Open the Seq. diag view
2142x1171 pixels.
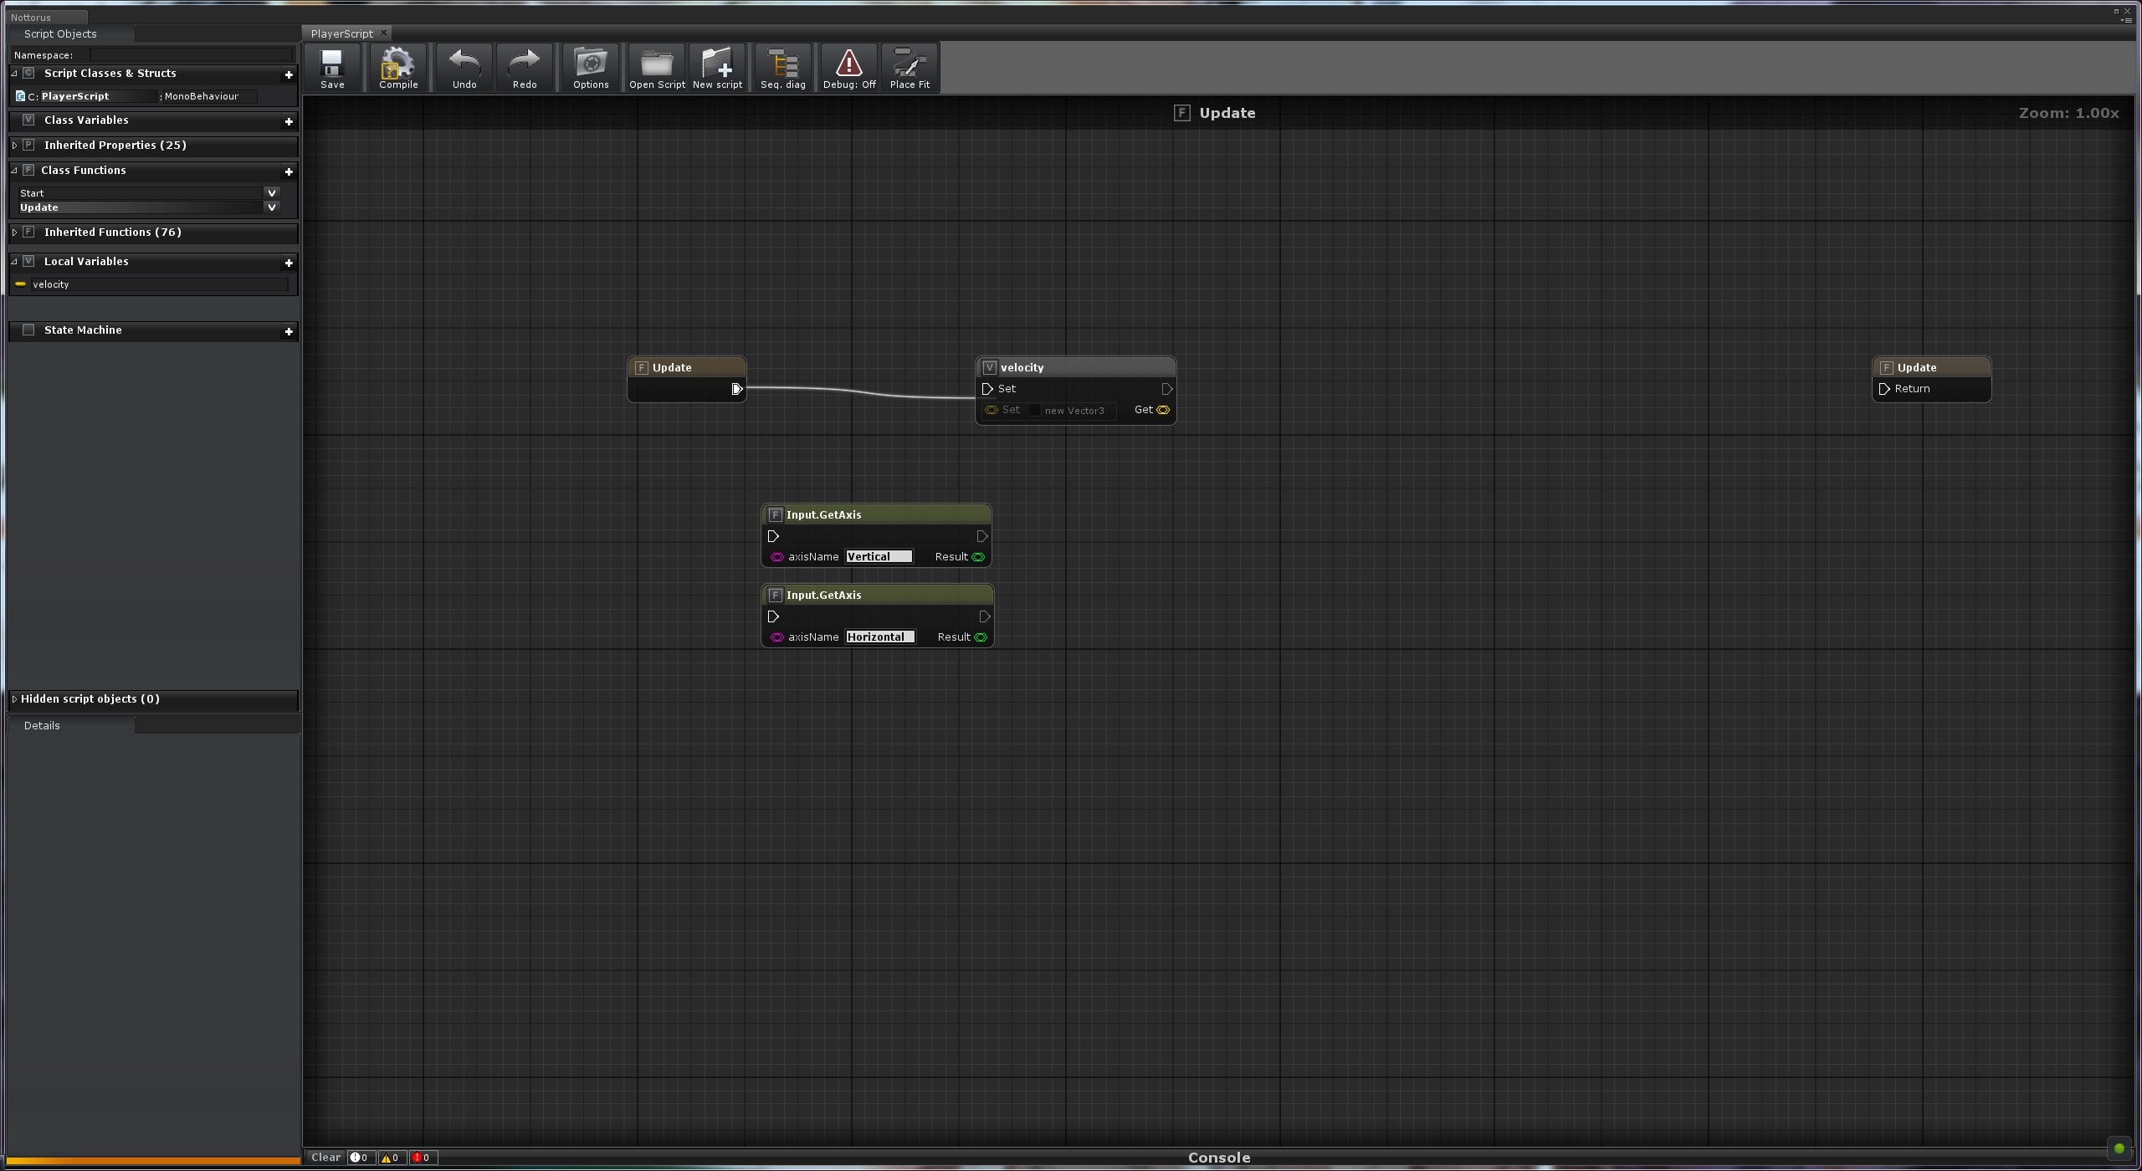[x=782, y=67]
